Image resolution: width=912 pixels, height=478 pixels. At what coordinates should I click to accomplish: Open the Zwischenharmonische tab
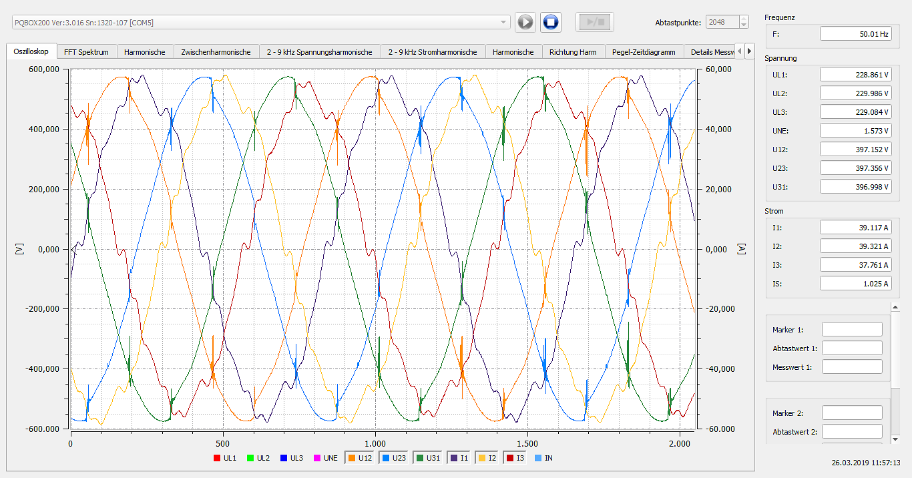(x=215, y=51)
